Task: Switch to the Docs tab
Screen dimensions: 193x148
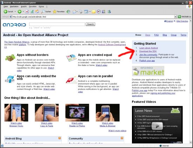Action: point(148,35)
